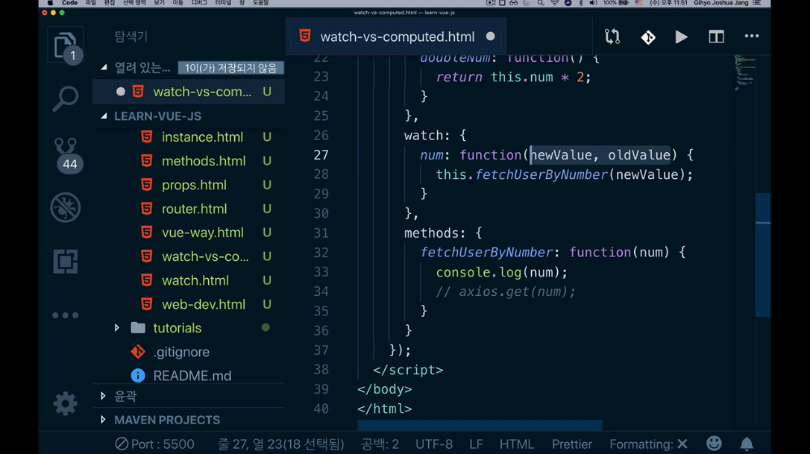Click the HTML language mode button
Image resolution: width=810 pixels, height=454 pixels.
pyautogui.click(x=516, y=444)
